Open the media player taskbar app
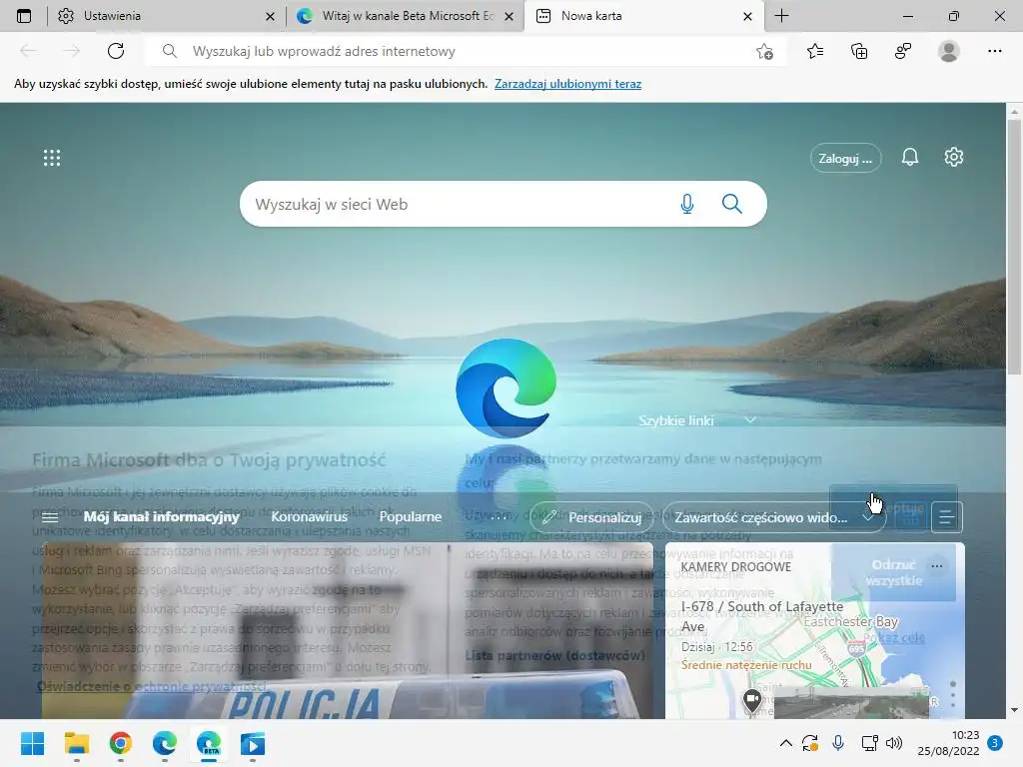This screenshot has width=1023, height=767. (253, 743)
